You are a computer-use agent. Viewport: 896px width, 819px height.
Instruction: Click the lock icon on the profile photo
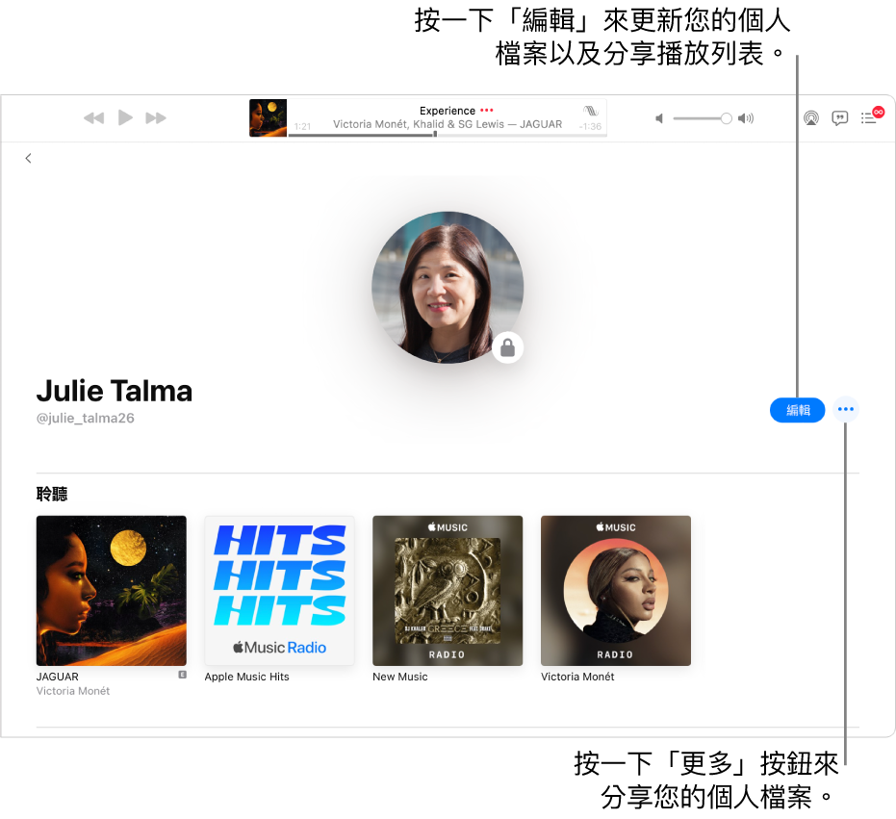[x=507, y=347]
